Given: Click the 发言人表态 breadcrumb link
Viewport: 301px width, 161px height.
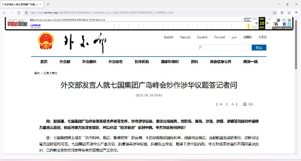Looking at the screenshot, I should 50,73.
